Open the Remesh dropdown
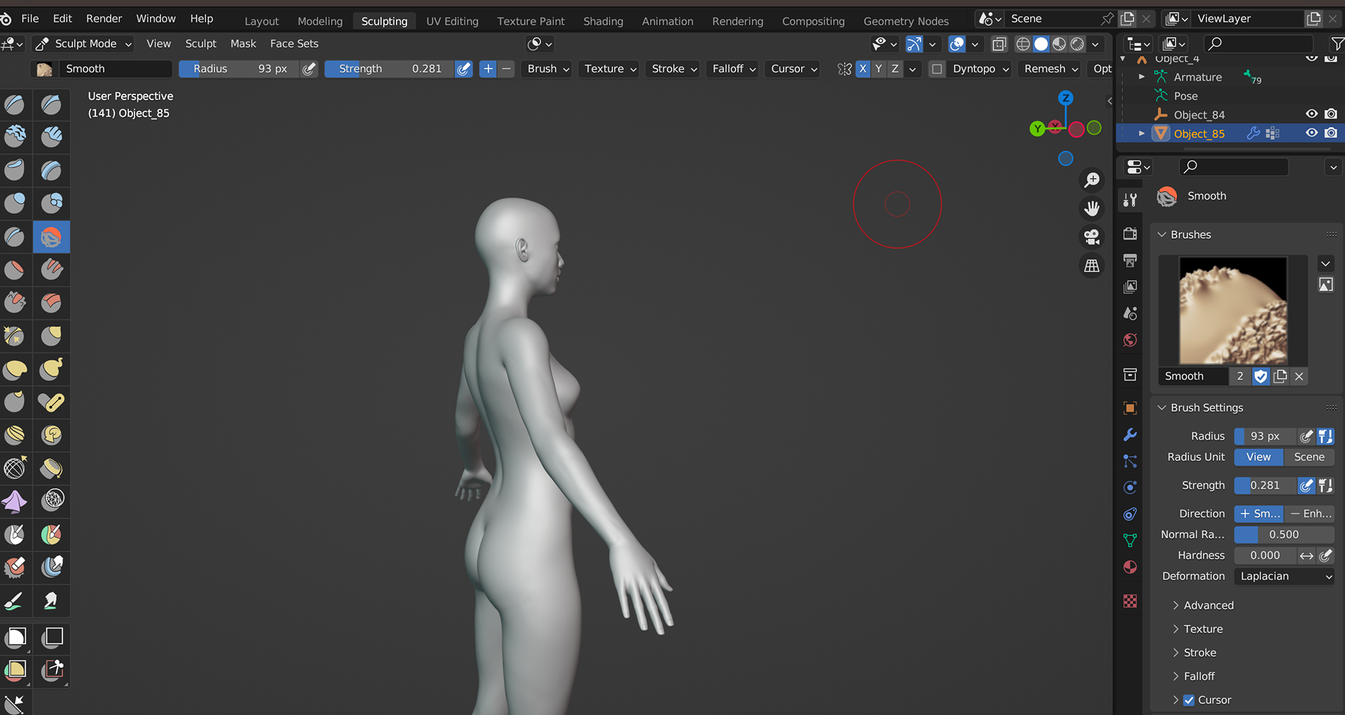This screenshot has height=715, width=1345. [x=1051, y=69]
